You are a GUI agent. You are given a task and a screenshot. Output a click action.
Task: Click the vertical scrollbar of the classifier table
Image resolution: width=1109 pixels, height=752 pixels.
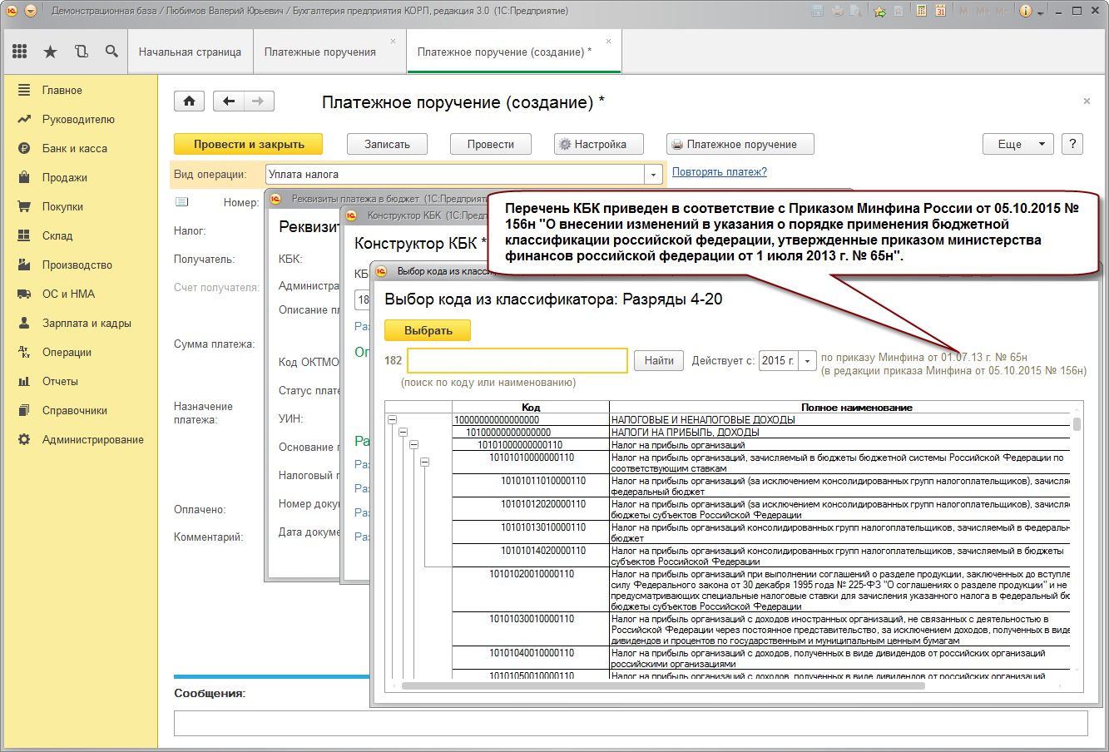coord(1077,424)
